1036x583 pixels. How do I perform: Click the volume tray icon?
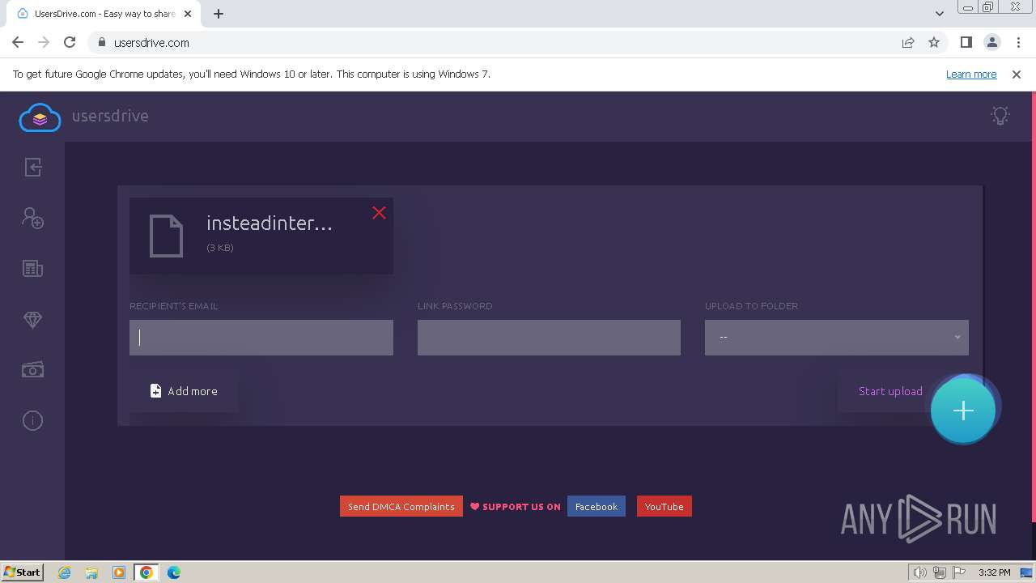click(x=919, y=572)
